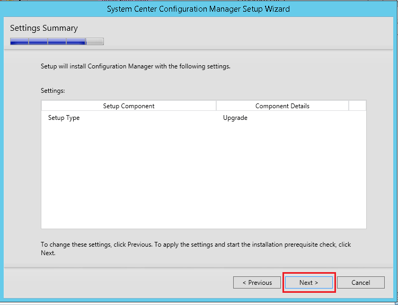
Task: Click the blank rightmost column header
Action: tap(357, 106)
